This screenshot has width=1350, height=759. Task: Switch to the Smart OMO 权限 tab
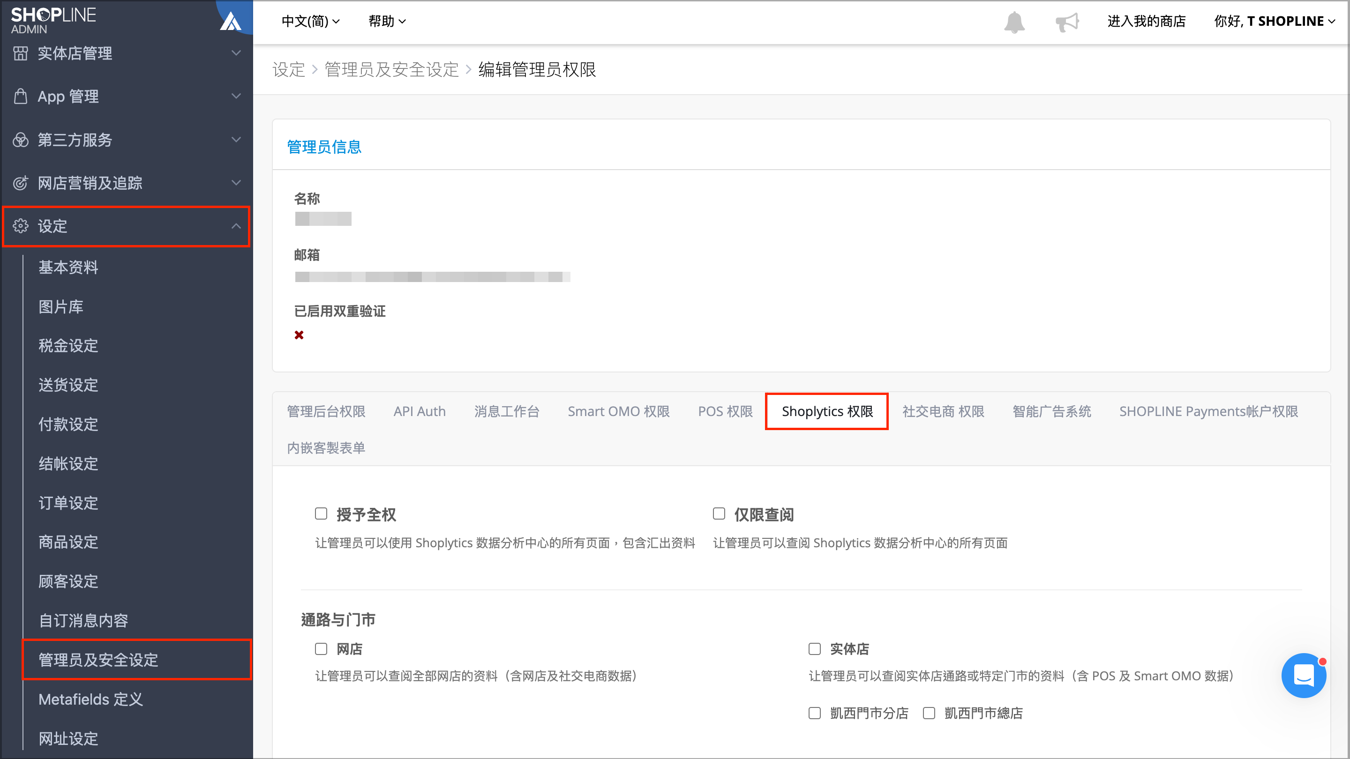click(x=619, y=411)
